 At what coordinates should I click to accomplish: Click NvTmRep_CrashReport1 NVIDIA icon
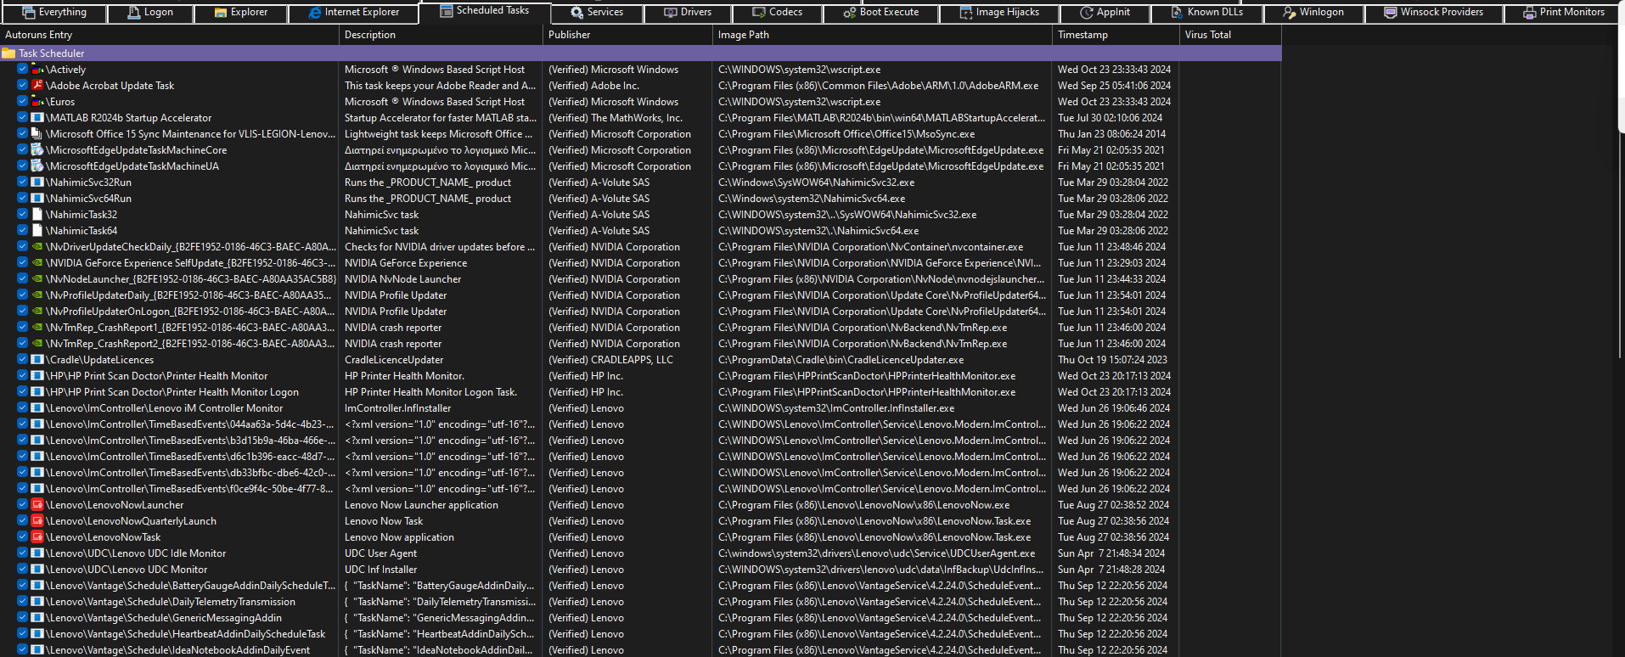coord(37,328)
